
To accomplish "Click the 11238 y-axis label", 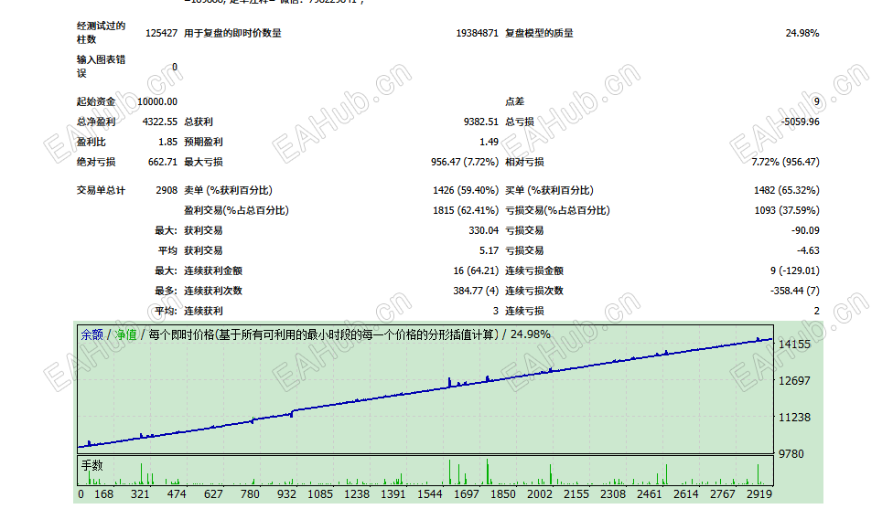I will (x=794, y=418).
